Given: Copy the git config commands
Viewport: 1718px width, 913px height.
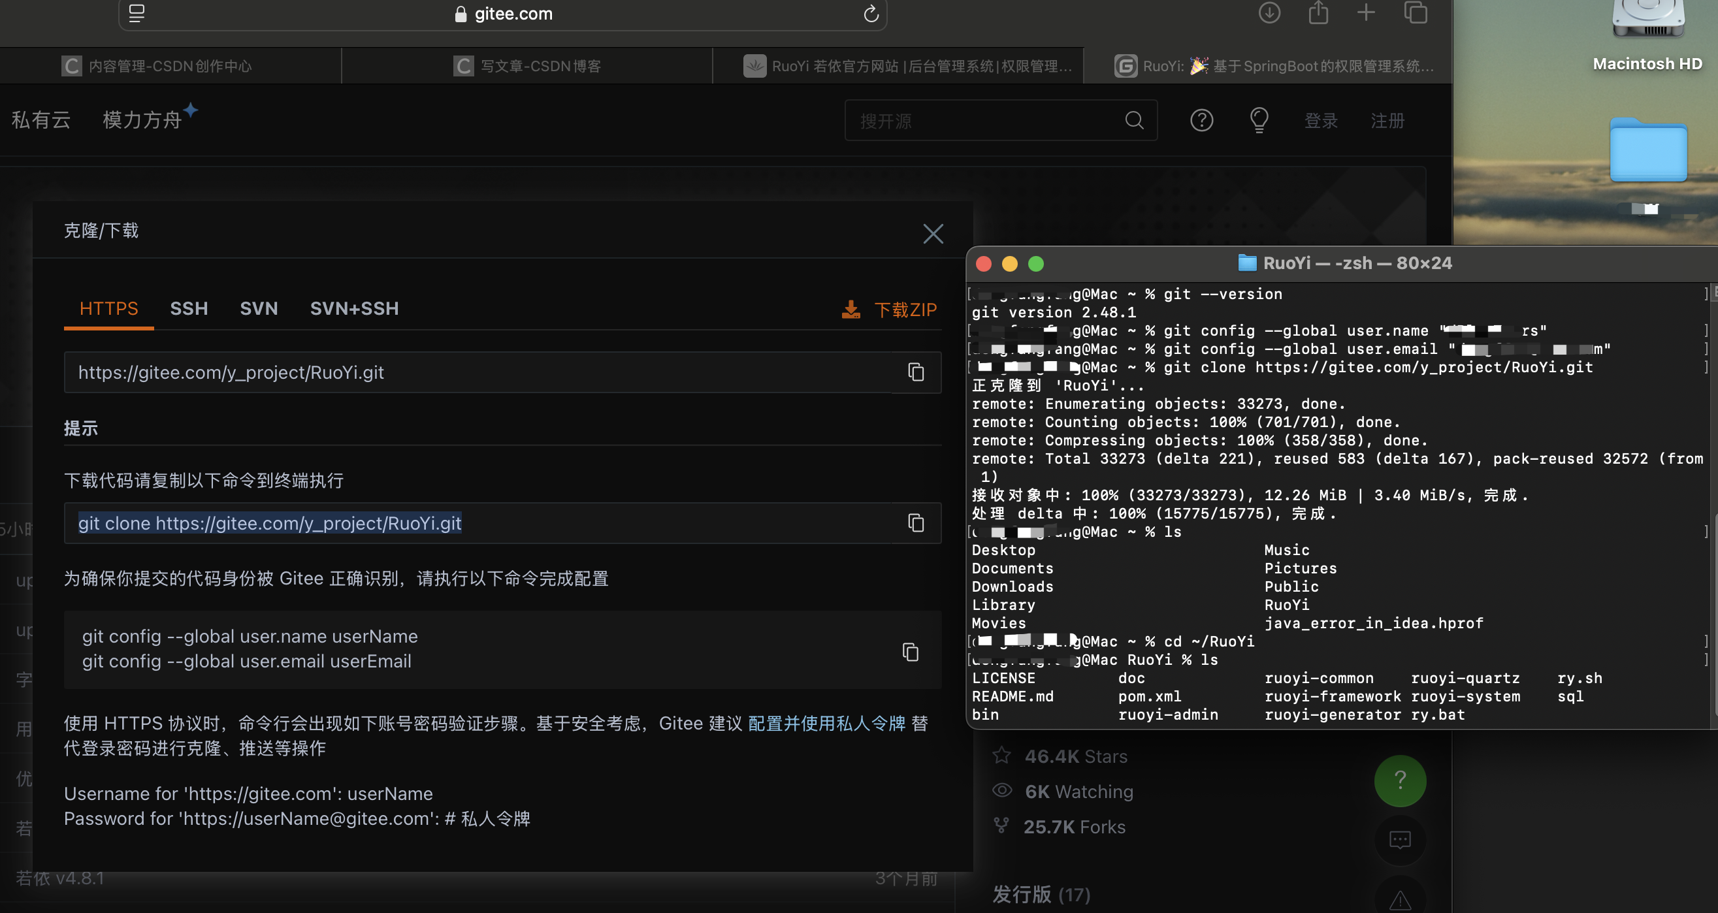Looking at the screenshot, I should pos(911,652).
